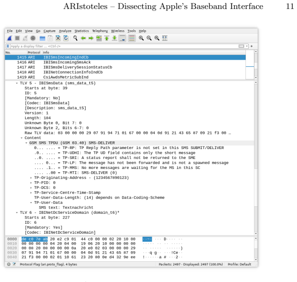Jump to last packet icon
The width and height of the screenshot is (297, 282).
pos(114,38)
